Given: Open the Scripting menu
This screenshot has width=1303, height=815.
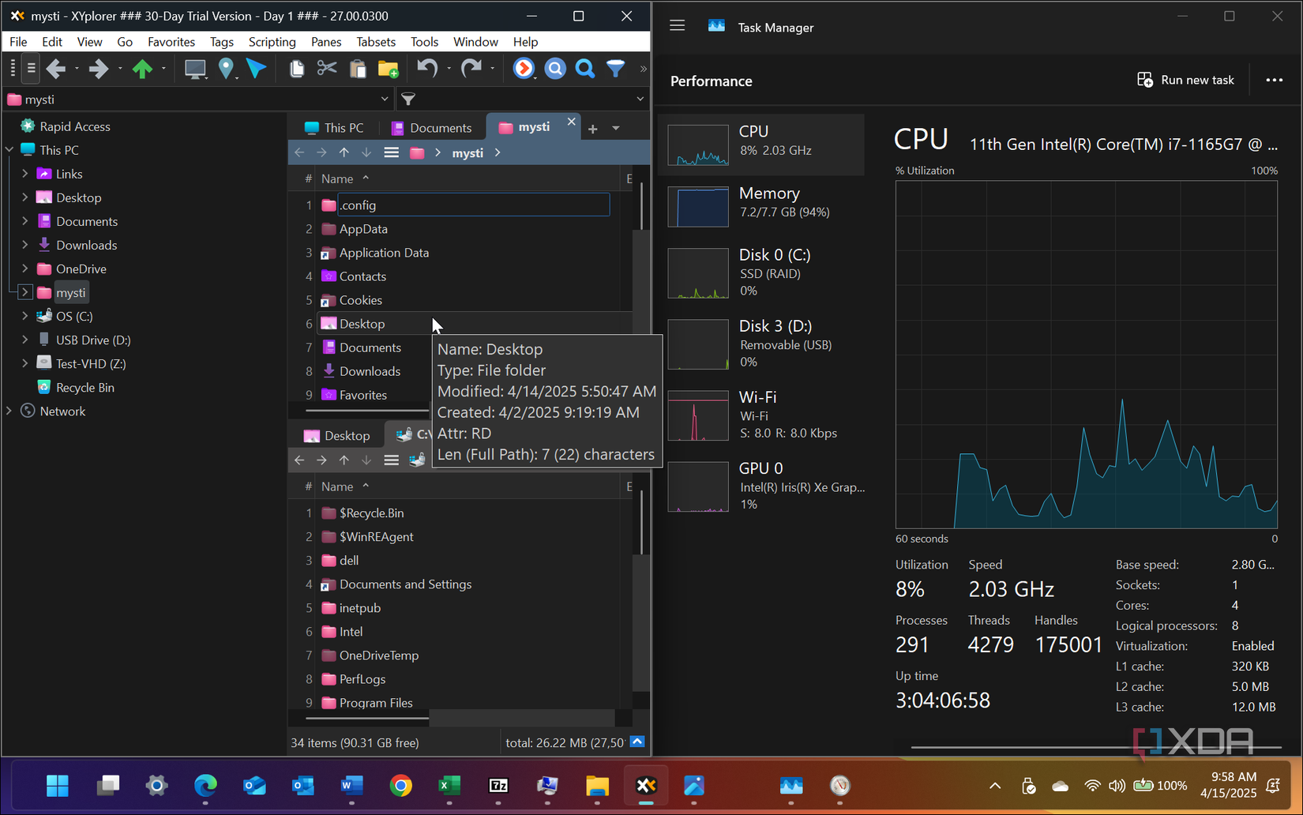Looking at the screenshot, I should (x=272, y=41).
